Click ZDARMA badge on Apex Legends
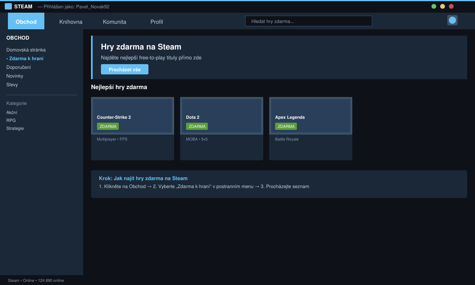Image resolution: width=475 pixels, height=285 pixels. [x=286, y=126]
